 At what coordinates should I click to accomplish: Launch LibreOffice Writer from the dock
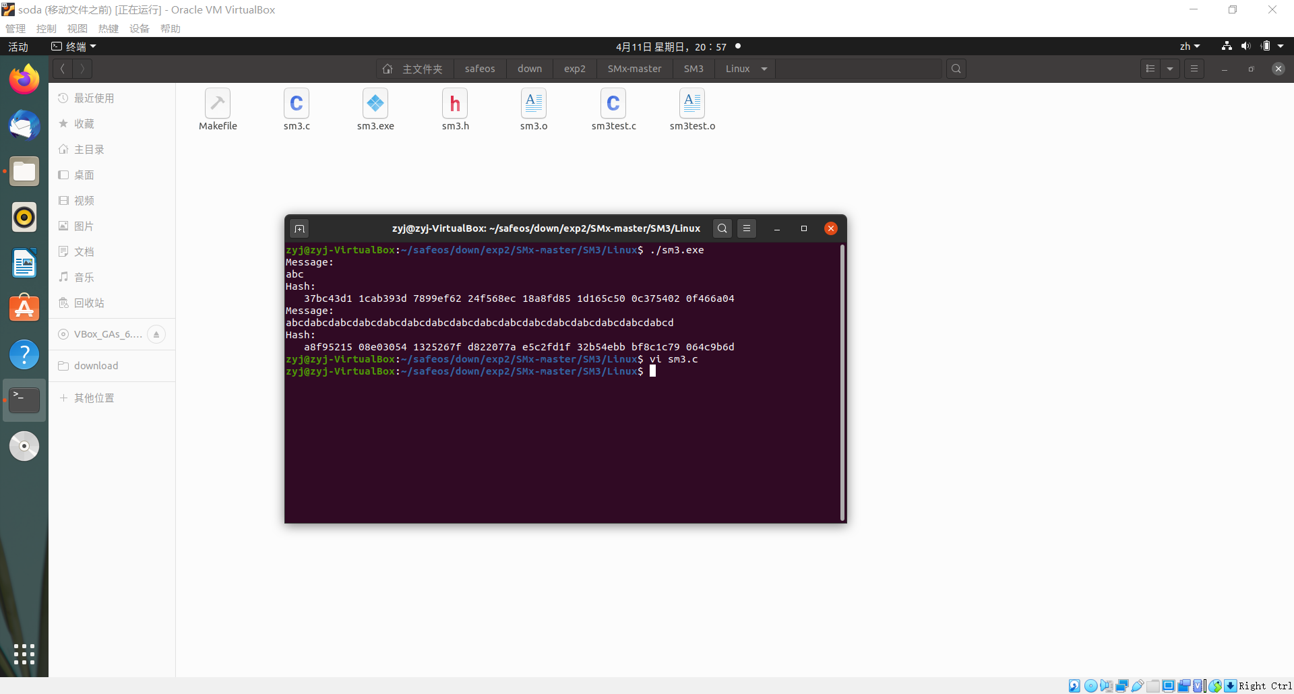click(24, 263)
